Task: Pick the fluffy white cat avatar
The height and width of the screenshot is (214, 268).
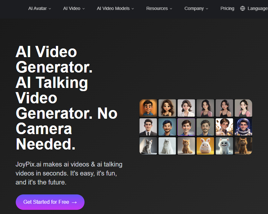Action: tap(167, 146)
